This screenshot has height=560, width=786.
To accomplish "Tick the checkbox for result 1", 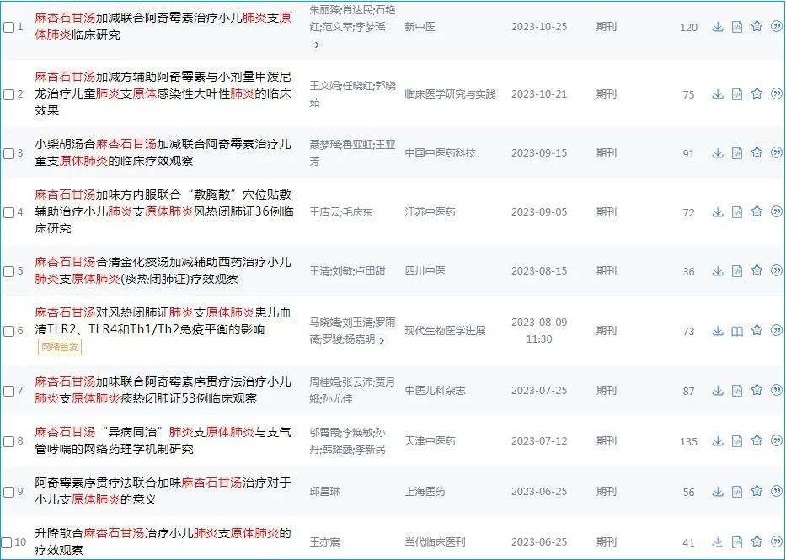I will point(9,27).
